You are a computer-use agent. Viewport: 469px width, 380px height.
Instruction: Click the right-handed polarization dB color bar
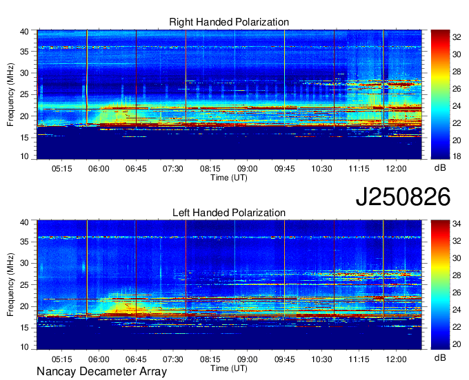[440, 94]
